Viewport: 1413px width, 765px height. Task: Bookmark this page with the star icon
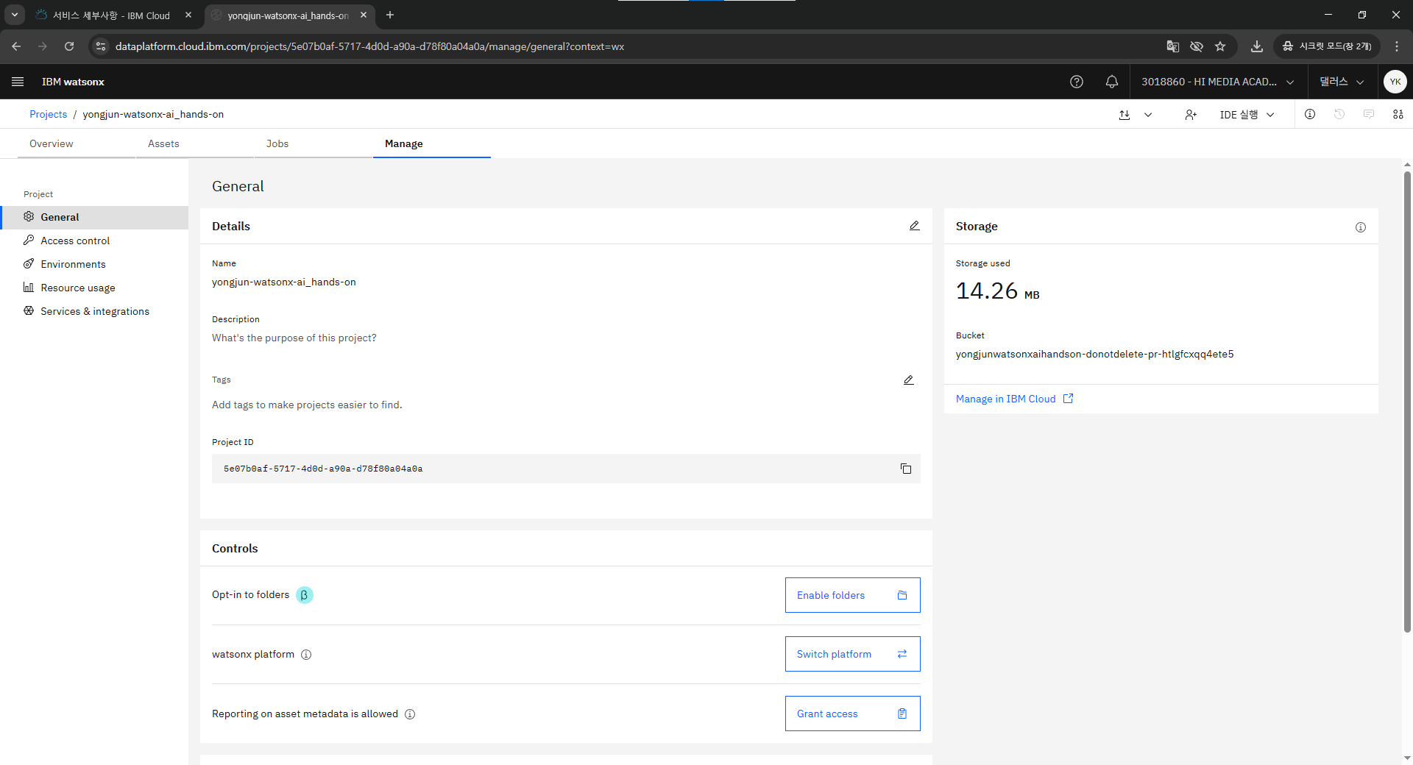pos(1220,46)
